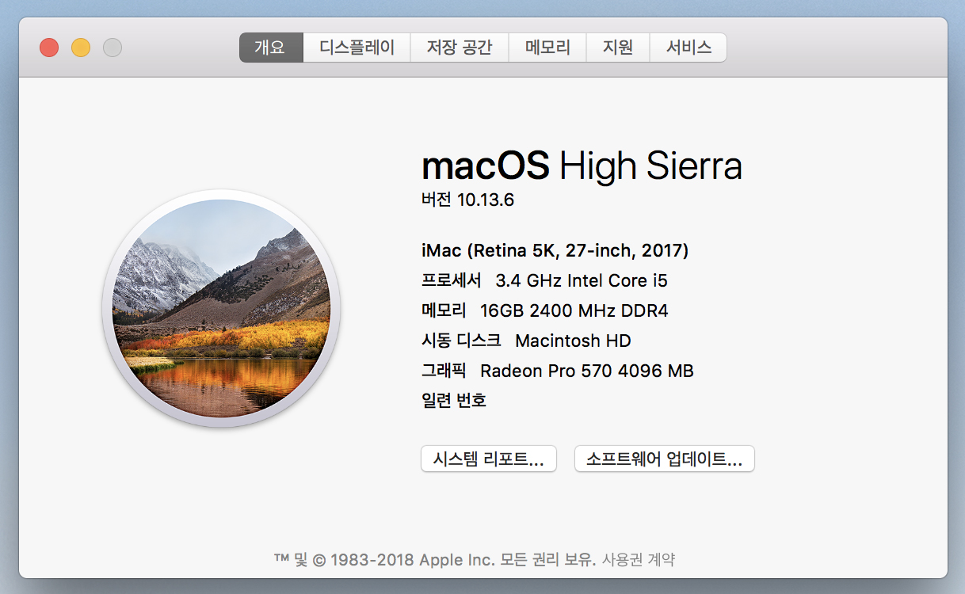965x594 pixels.
Task: Click the 그래픽 Radeon Pro 570 line
Action: pos(557,371)
